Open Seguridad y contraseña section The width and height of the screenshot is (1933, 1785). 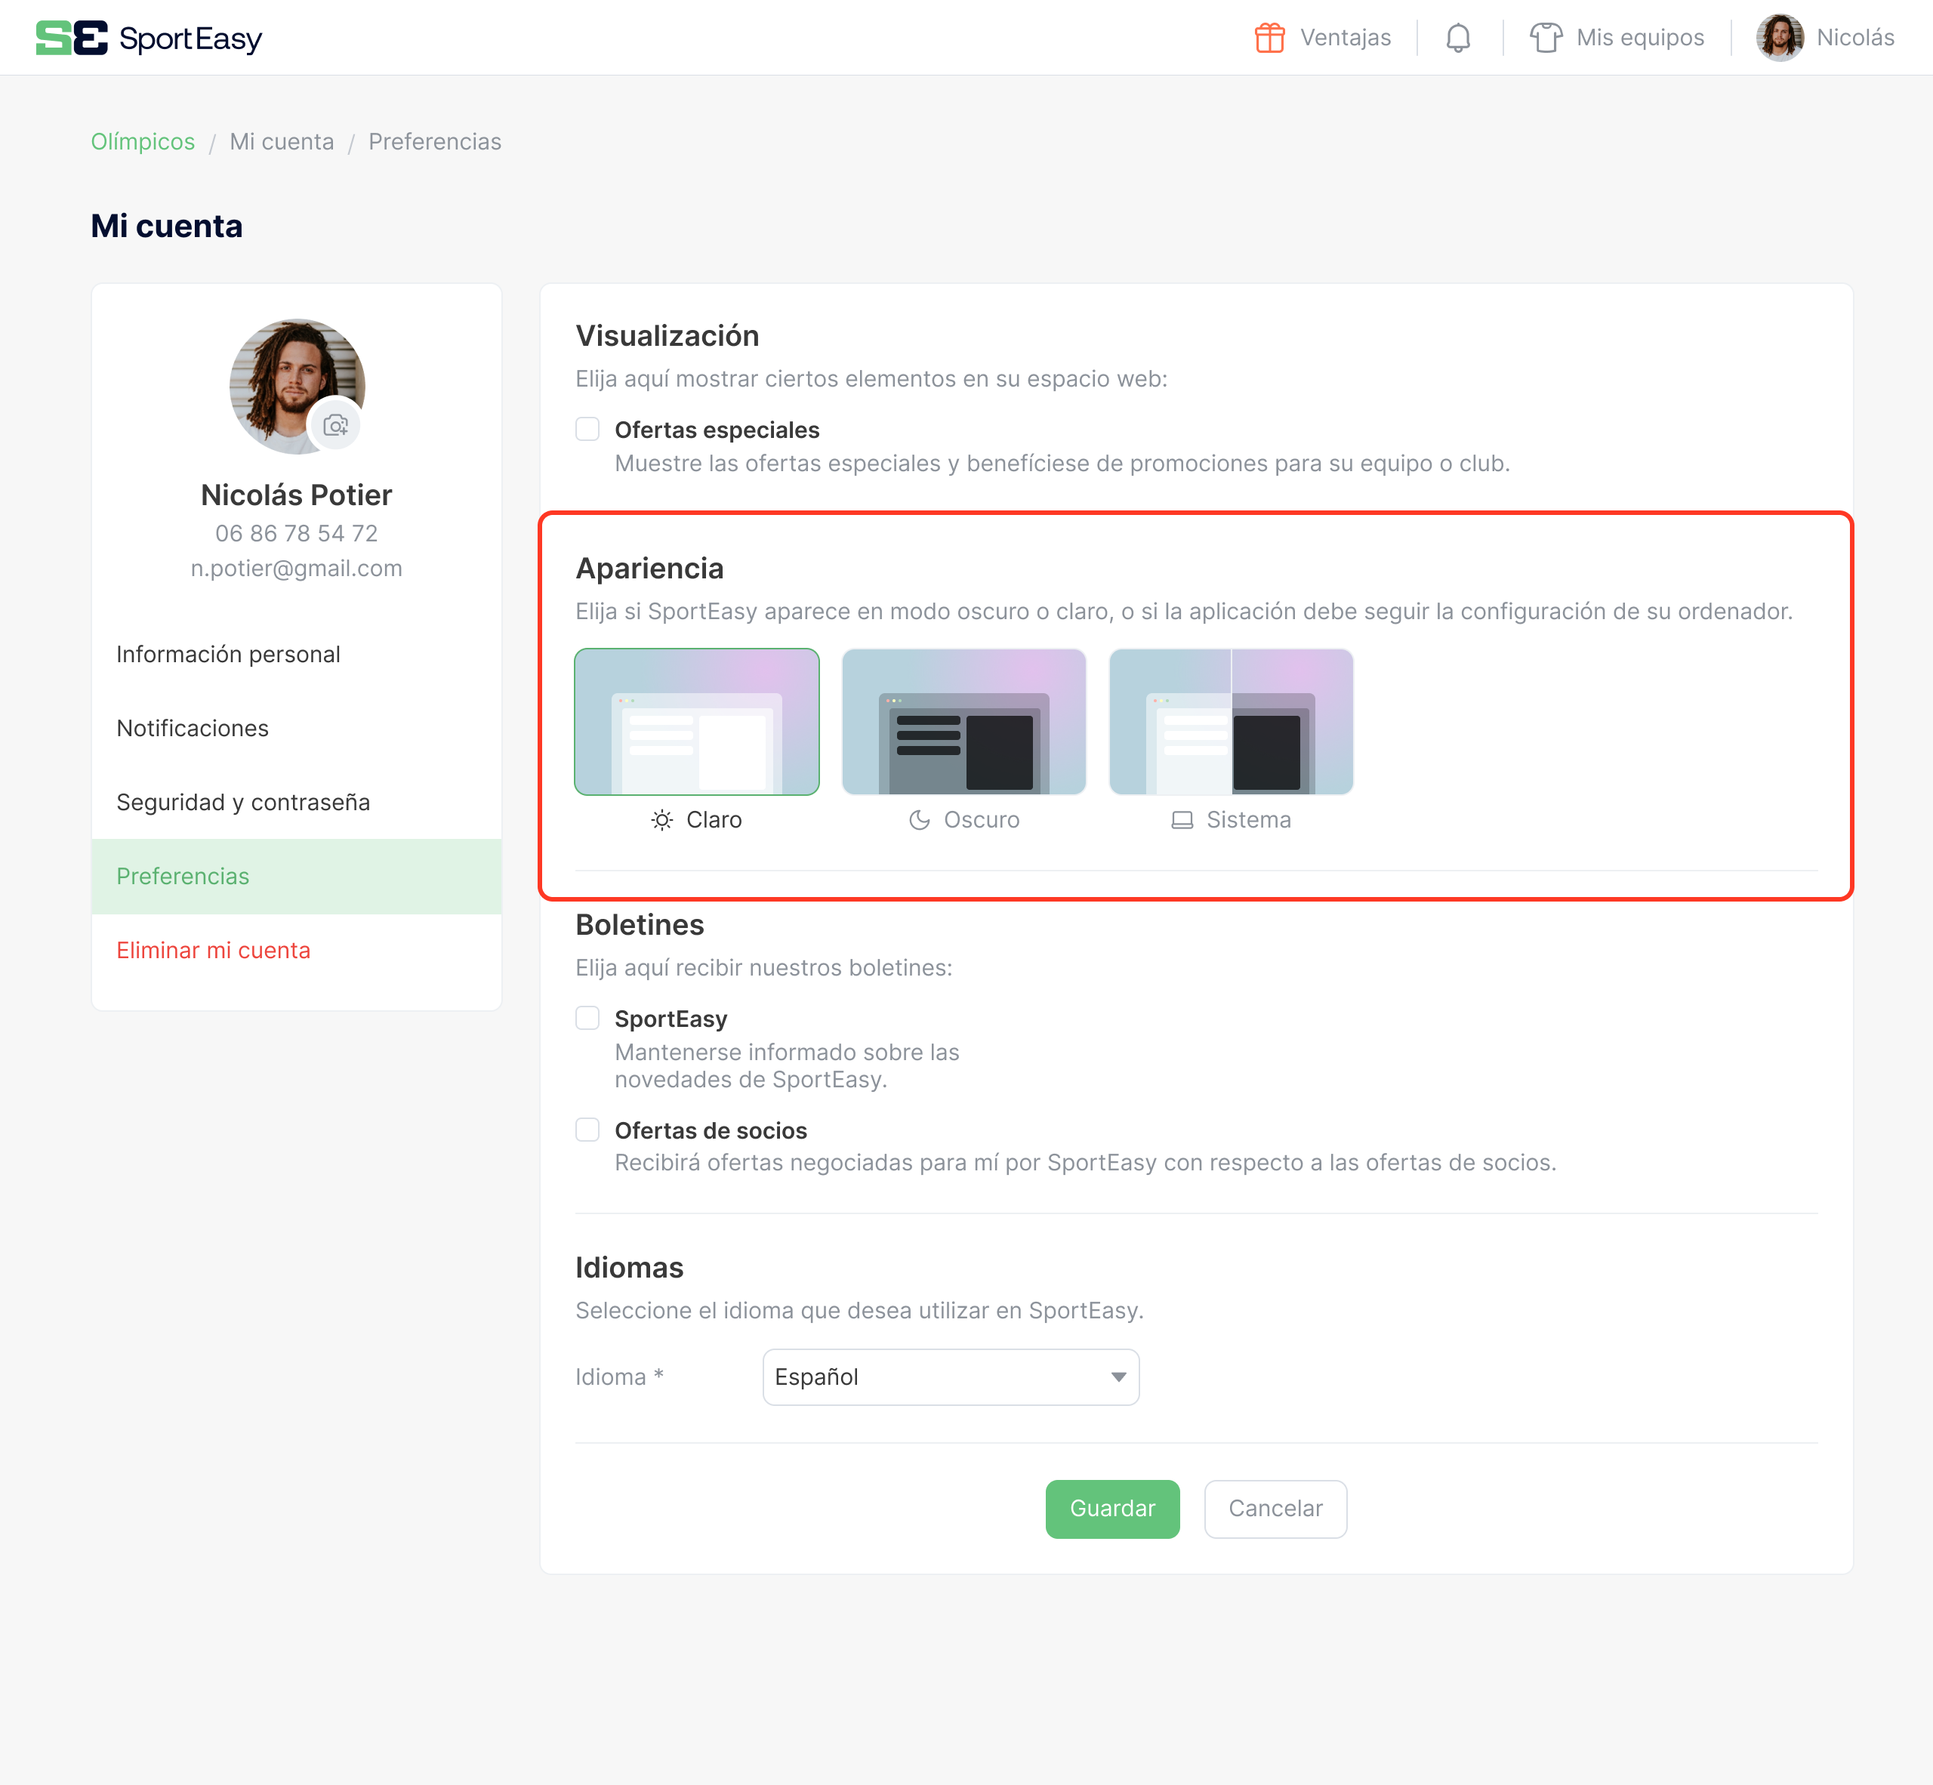pos(242,802)
